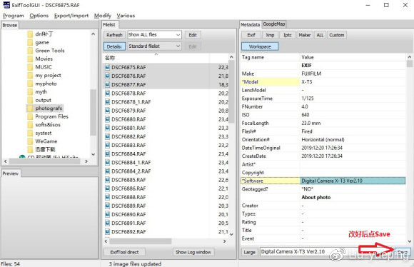This screenshot has width=414, height=267.
Task: Select the Browse tab
Action: (x=10, y=25)
